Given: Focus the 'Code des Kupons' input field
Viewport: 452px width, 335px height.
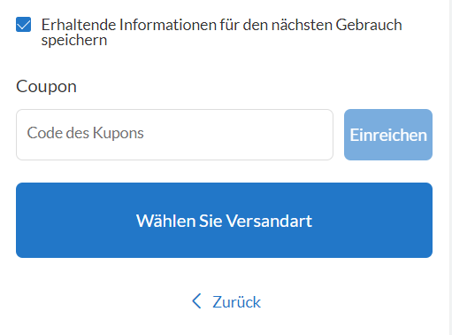Looking at the screenshot, I should coord(174,135).
